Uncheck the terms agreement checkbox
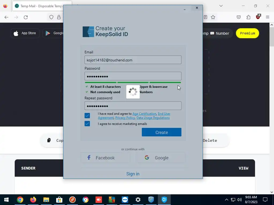274x205 pixels. tap(87, 116)
